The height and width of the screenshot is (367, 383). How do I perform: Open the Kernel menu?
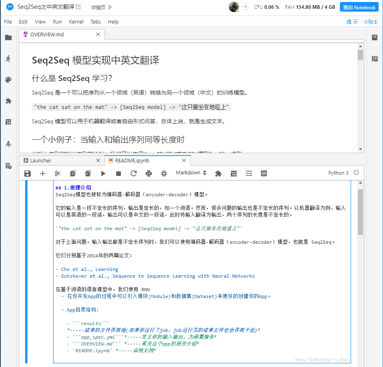pos(76,22)
